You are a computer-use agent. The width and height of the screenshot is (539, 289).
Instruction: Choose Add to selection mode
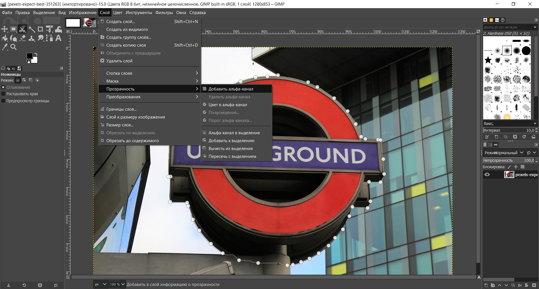click(x=24, y=80)
